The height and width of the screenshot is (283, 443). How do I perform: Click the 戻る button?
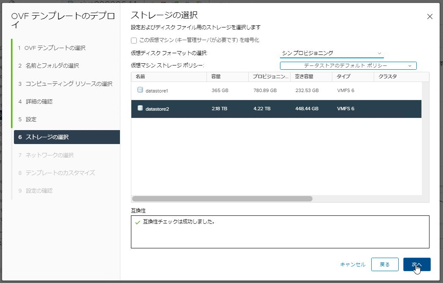(x=385, y=264)
